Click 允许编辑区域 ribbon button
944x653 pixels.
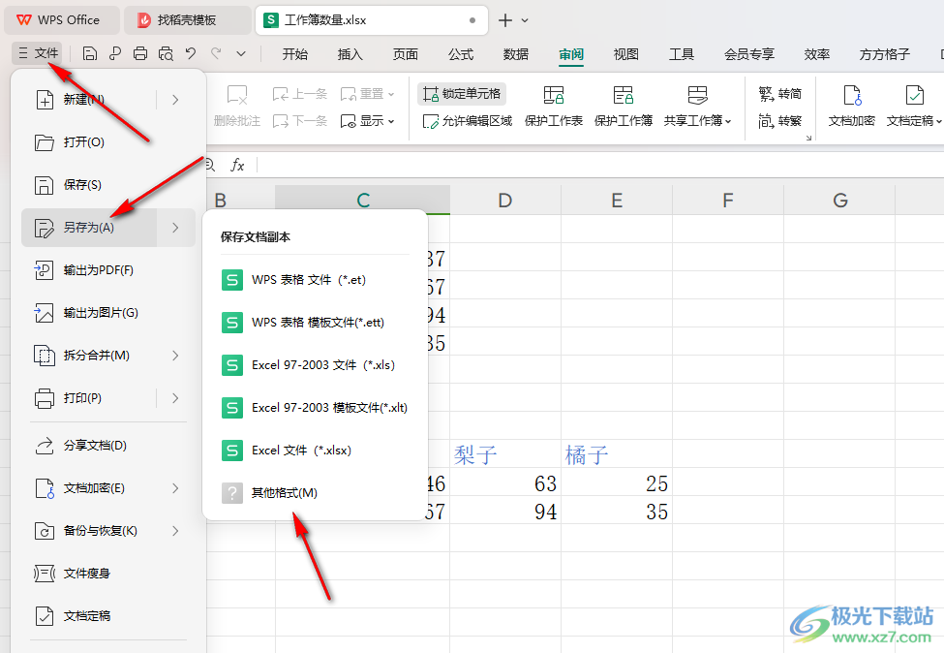coord(468,121)
